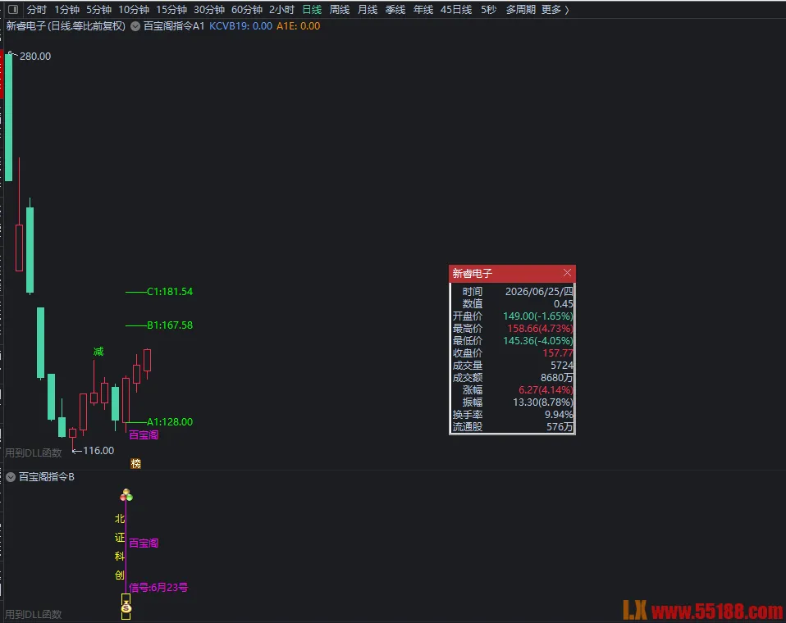
Task: Switch to 30分钟 period tab
Action: [x=209, y=10]
